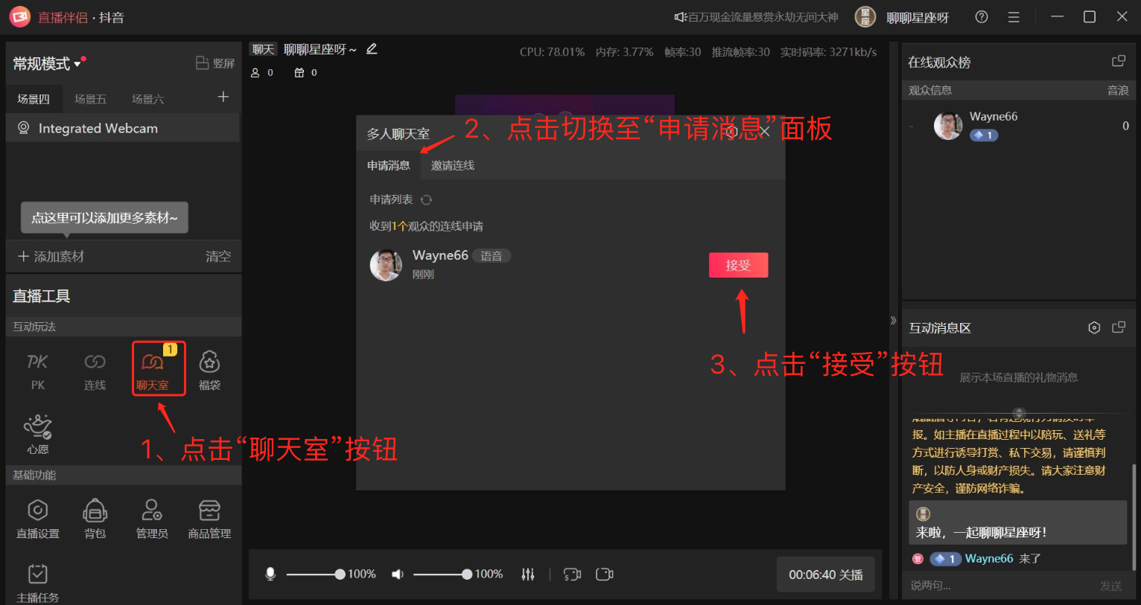The height and width of the screenshot is (605, 1141).
Task: Toggle 竖屏 vertical screen mode
Action: click(215, 63)
